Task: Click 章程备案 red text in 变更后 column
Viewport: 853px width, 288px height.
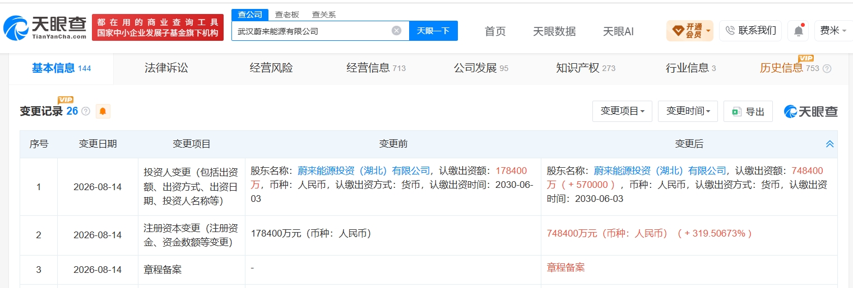Action: coord(565,267)
